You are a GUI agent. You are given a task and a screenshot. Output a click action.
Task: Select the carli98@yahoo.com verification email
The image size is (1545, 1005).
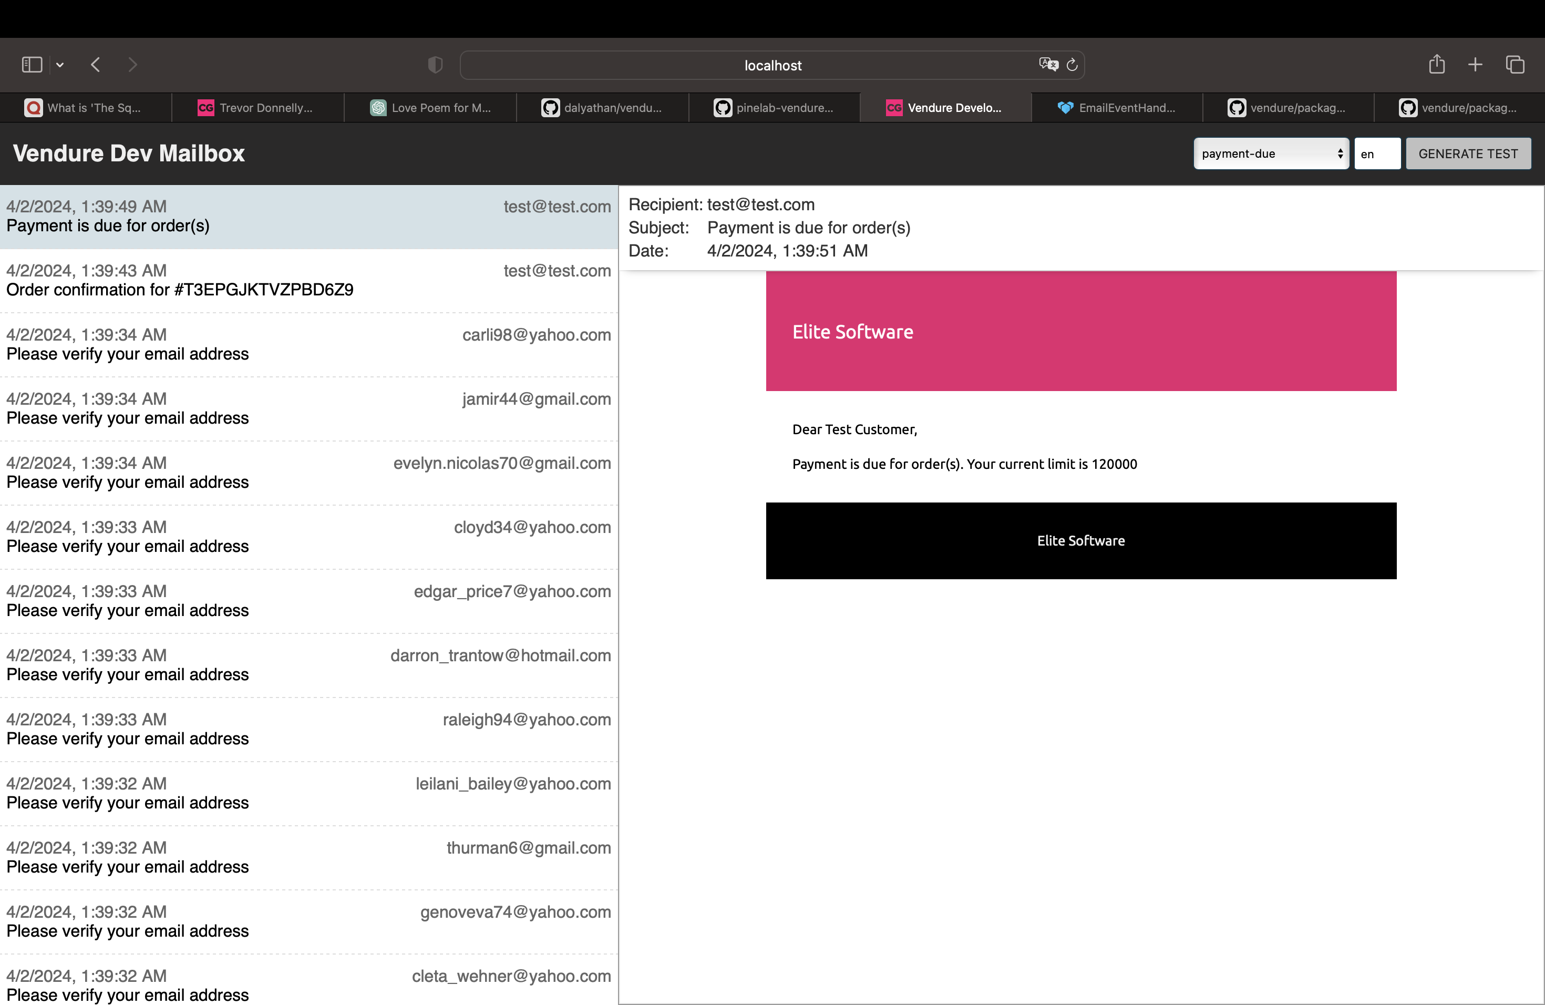coord(308,345)
